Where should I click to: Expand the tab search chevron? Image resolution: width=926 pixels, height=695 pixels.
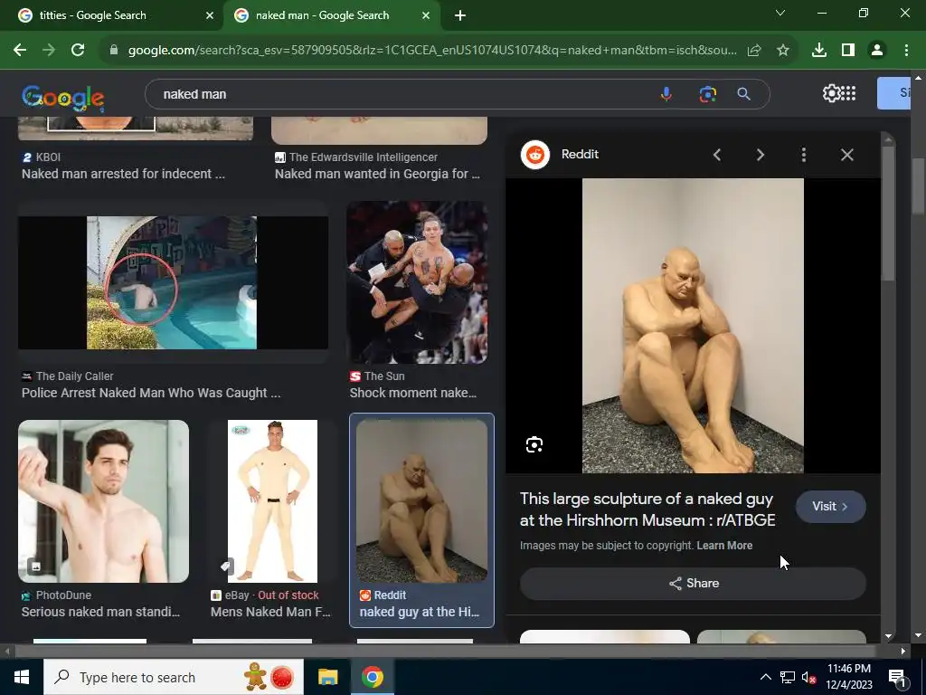pyautogui.click(x=780, y=13)
